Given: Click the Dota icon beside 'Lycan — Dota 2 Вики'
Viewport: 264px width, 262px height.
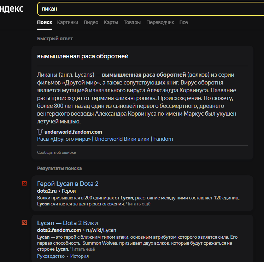Looking at the screenshot, I should coord(24,222).
